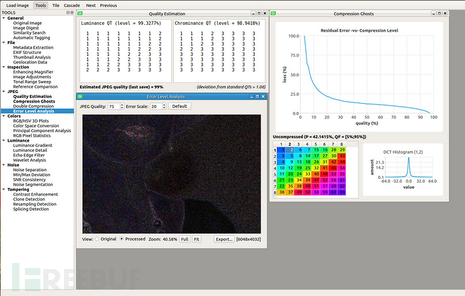Click the Error Level Analysis window icon
The height and width of the screenshot is (296, 465).
80,96
